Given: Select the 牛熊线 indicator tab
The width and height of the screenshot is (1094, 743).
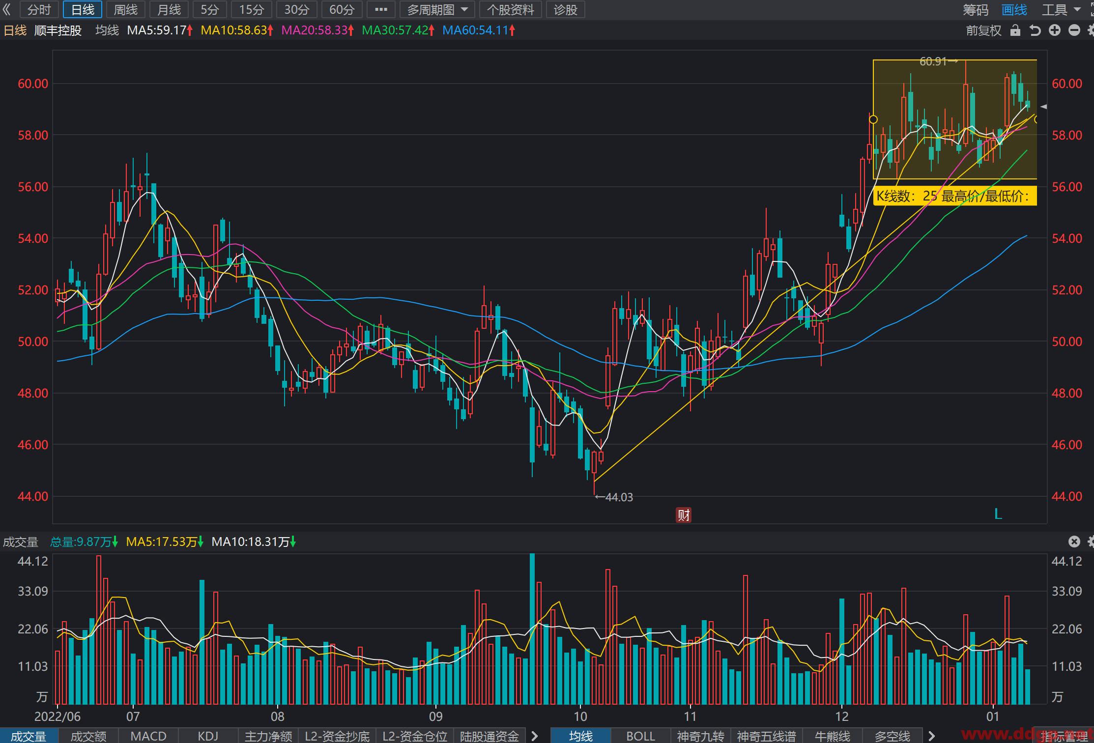Looking at the screenshot, I should tap(832, 736).
